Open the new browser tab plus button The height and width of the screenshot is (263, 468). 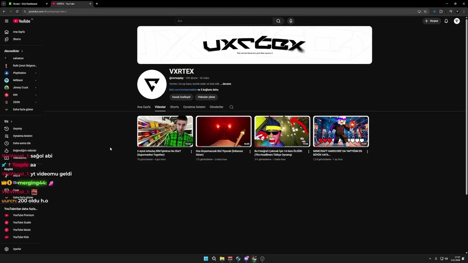(x=97, y=4)
